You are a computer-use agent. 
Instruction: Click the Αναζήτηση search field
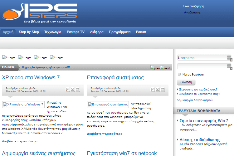(x=193, y=12)
